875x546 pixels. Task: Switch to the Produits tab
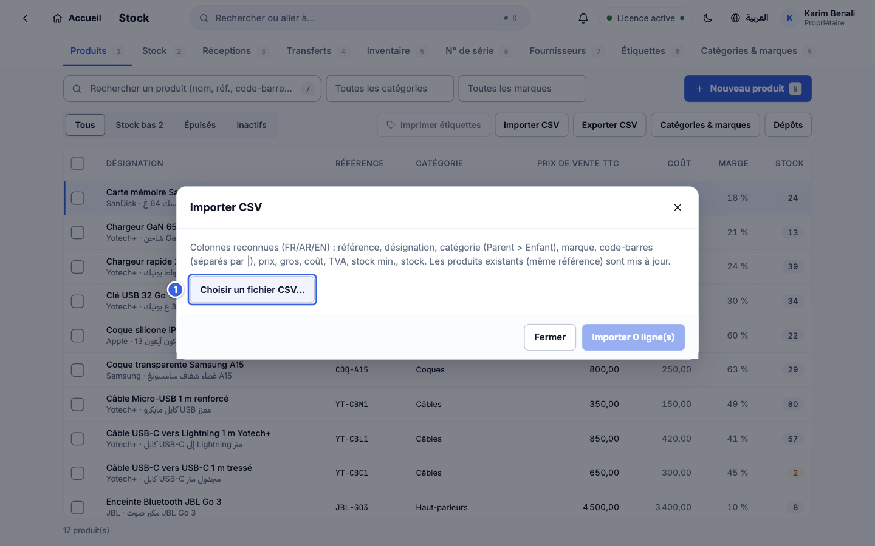tap(97, 51)
